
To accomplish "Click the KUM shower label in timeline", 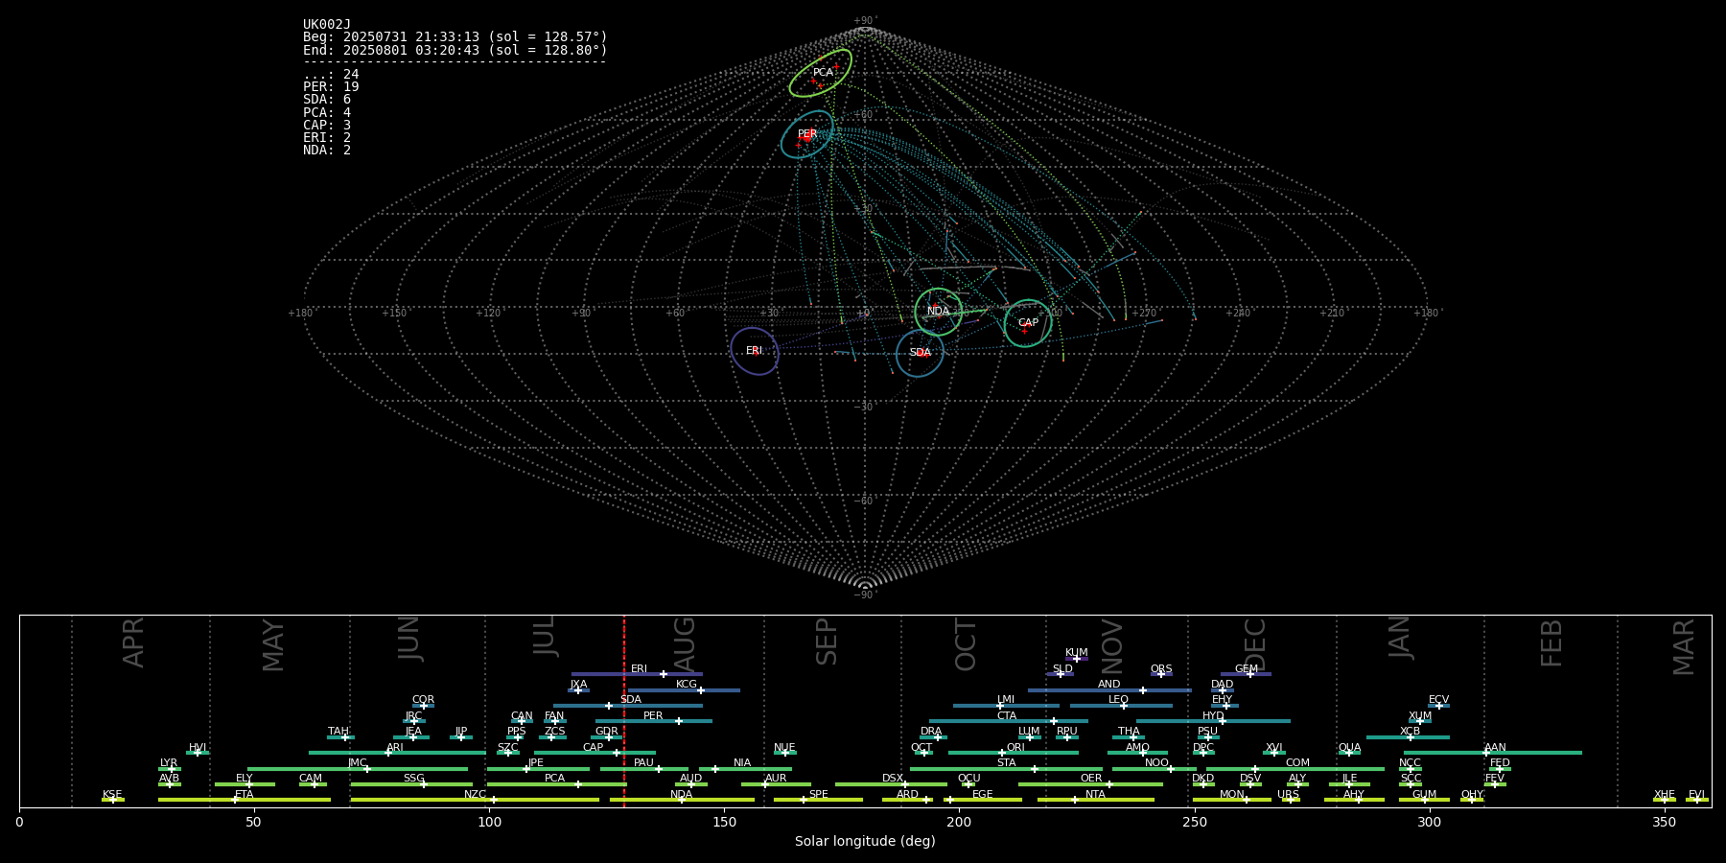I will click(x=1077, y=653).
